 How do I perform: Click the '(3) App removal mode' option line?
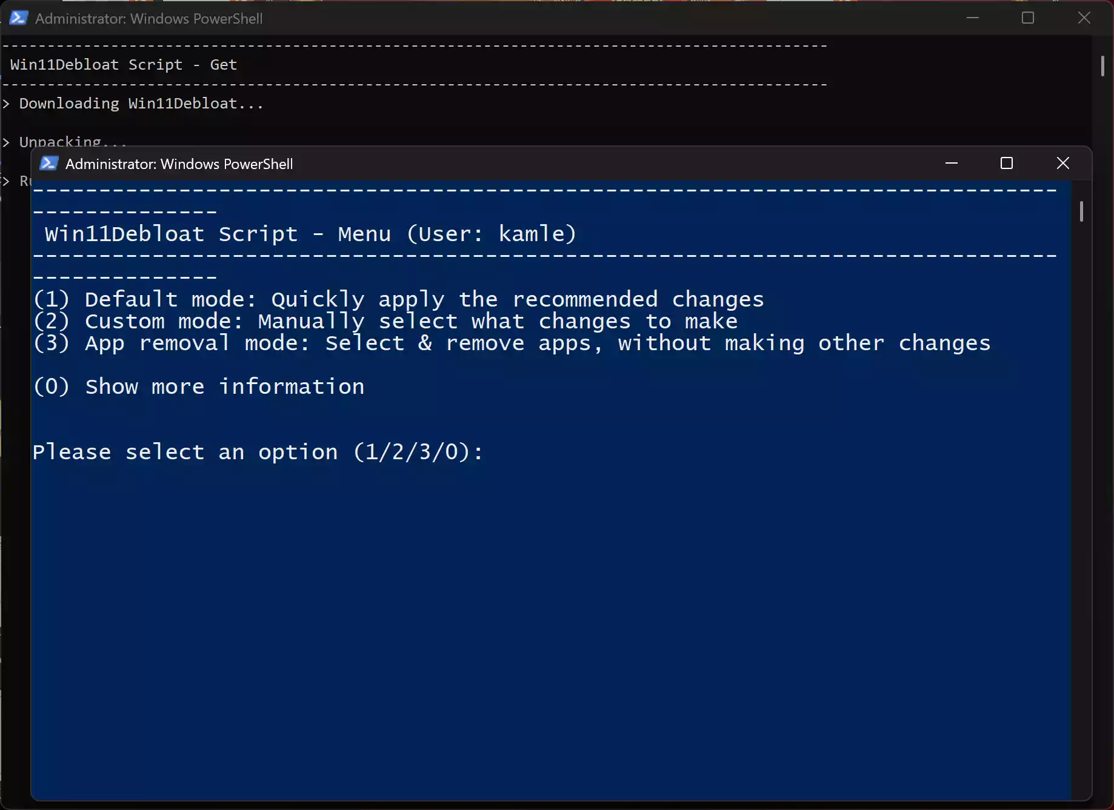tap(512, 343)
